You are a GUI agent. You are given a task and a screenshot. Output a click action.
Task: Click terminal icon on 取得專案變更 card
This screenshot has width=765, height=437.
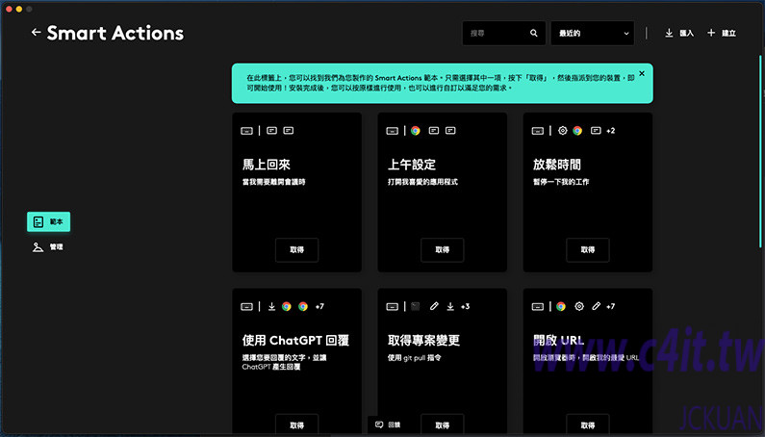pyautogui.click(x=415, y=306)
